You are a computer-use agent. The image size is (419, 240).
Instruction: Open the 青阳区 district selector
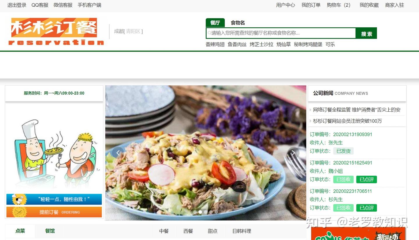pyautogui.click(x=134, y=31)
